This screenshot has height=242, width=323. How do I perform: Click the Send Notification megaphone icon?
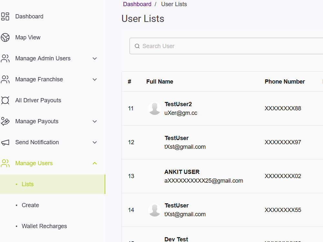click(x=5, y=142)
